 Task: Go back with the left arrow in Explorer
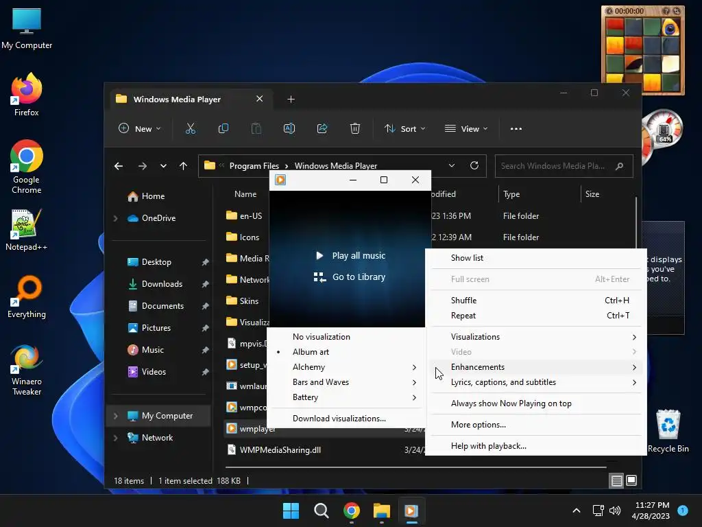[x=119, y=166]
